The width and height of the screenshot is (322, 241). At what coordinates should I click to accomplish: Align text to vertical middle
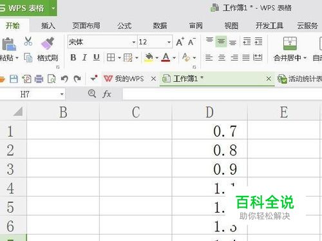point(221,41)
